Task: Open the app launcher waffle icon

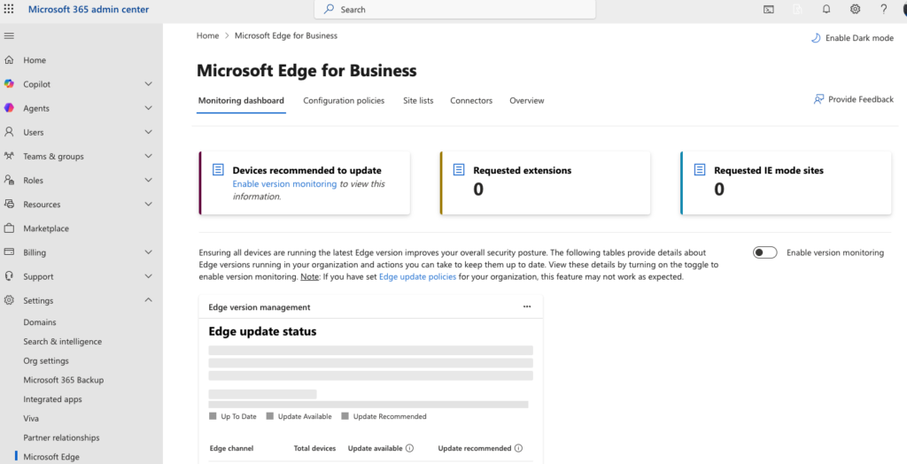Action: pyautogui.click(x=9, y=9)
